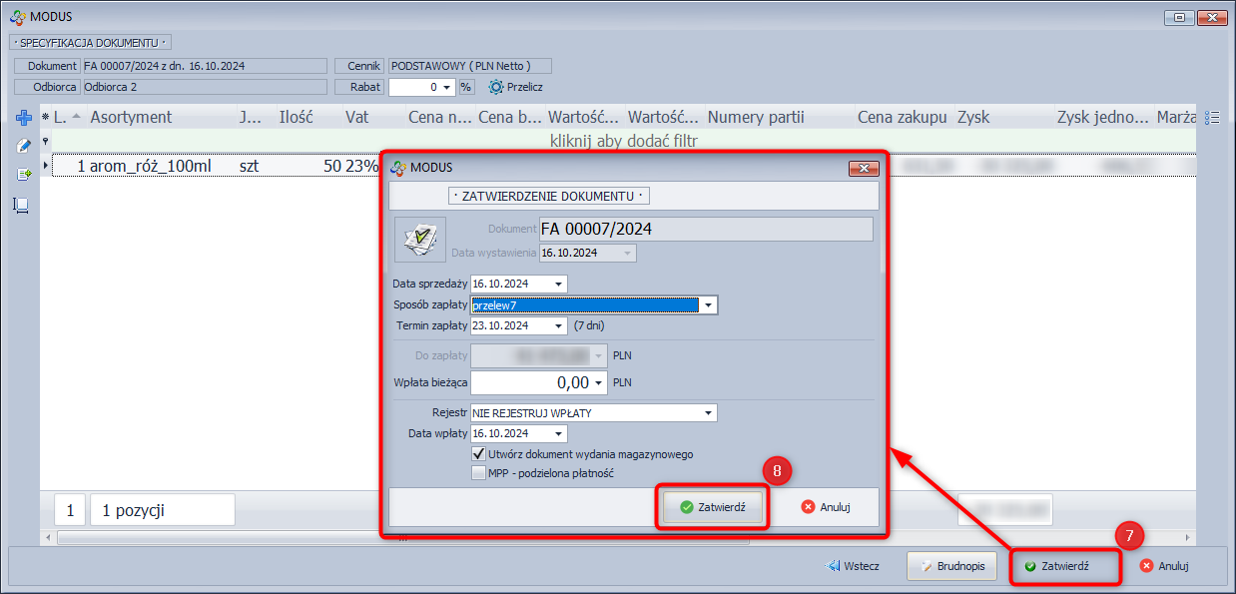Click the percent button next to Rabat
This screenshot has width=1236, height=594.
click(465, 87)
